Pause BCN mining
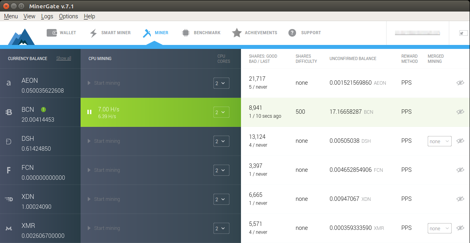The width and height of the screenshot is (470, 243). [x=89, y=112]
